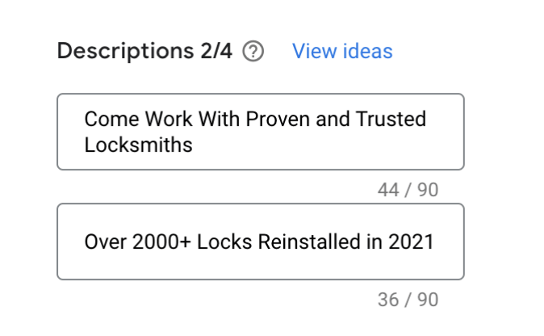This screenshot has width=544, height=336.
Task: Click on "2021" in the second description
Action: tap(412, 241)
